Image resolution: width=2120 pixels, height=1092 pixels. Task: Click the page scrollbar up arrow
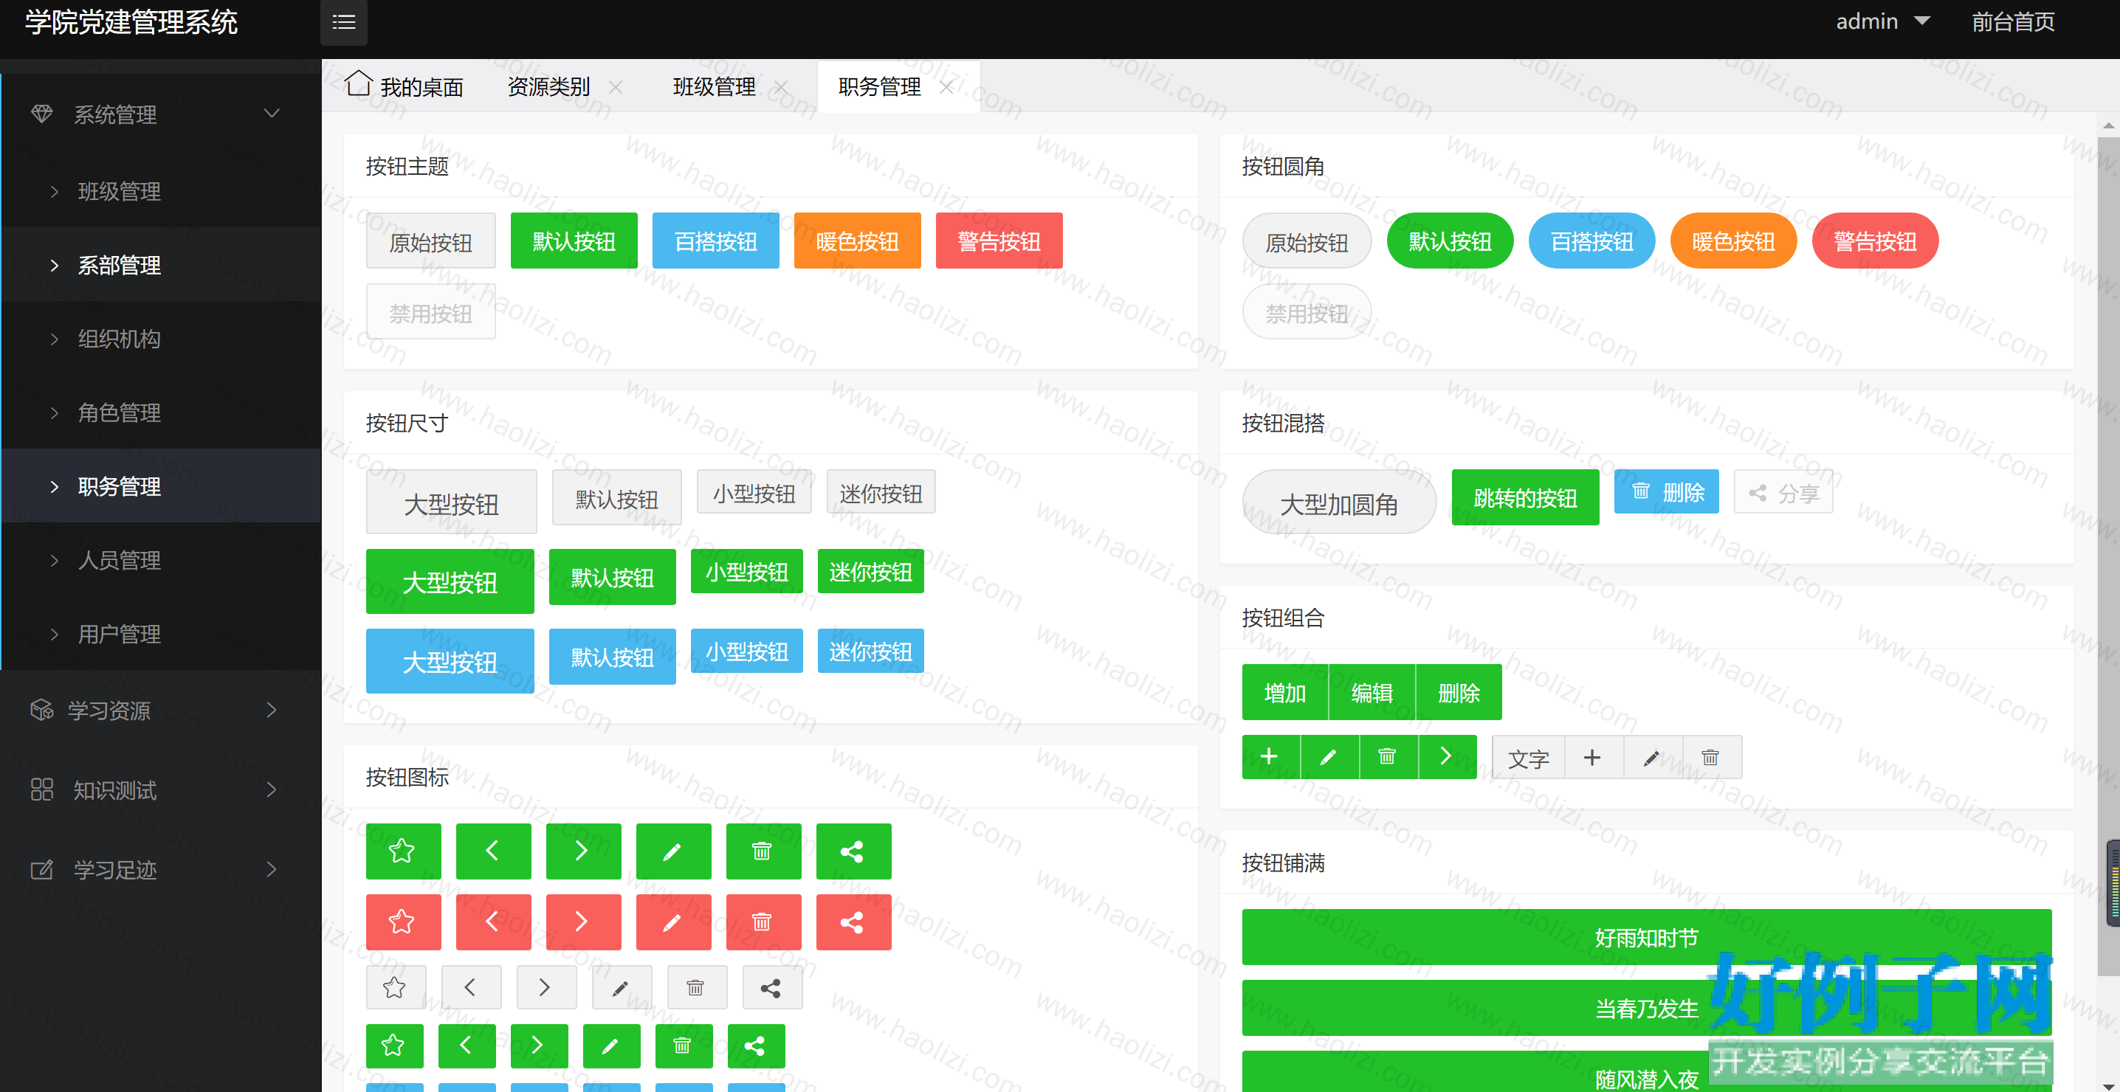2108,126
